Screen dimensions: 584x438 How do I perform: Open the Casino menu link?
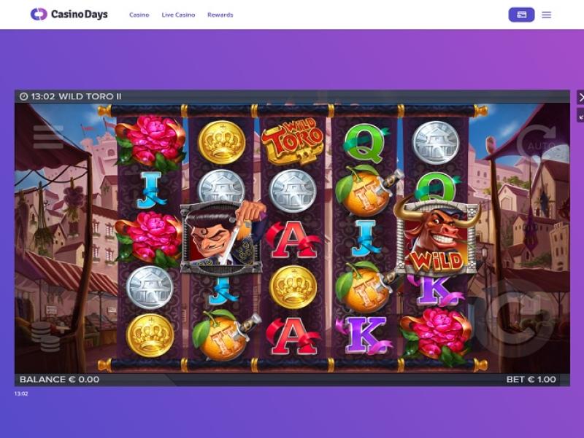pyautogui.click(x=139, y=15)
